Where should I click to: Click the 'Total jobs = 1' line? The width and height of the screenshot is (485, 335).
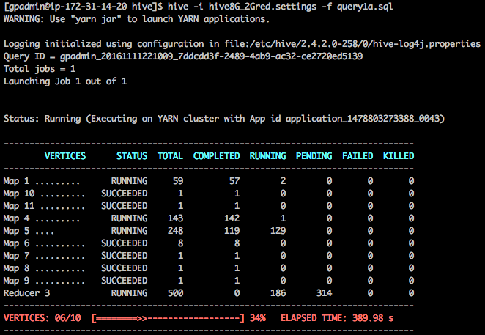tap(40, 69)
